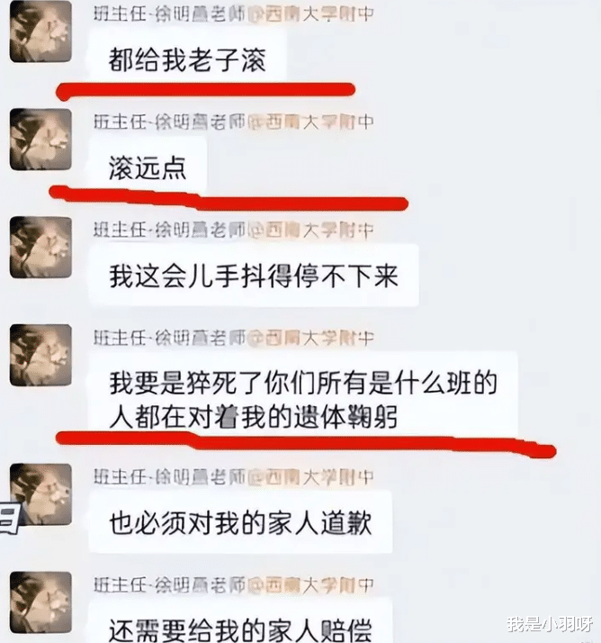Click the '我是小羽呀' watermark
The image size is (601, 643).
[550, 624]
